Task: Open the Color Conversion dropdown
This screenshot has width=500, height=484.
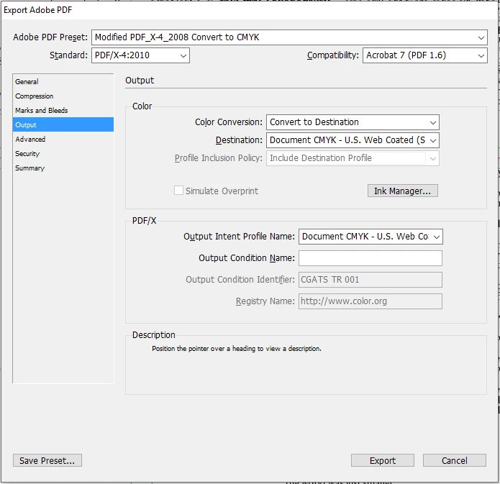Action: [353, 122]
